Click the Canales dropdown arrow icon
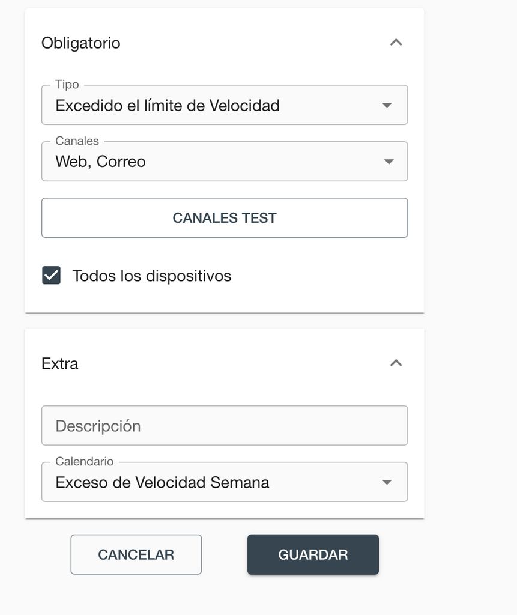The width and height of the screenshot is (517, 615). point(389,162)
